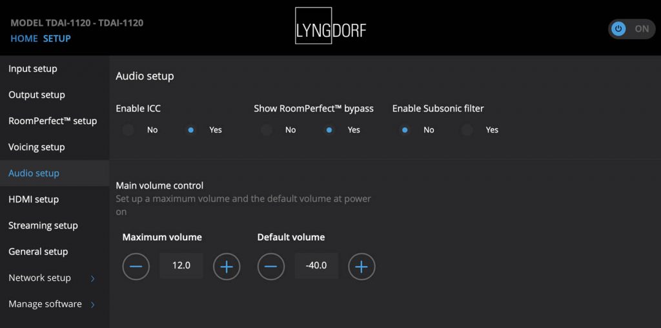This screenshot has height=328, width=661.
Task: Toggle the power ON switch
Action: click(631, 29)
